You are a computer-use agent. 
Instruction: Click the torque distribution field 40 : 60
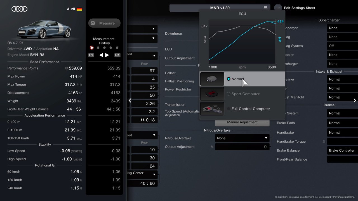click(142, 183)
